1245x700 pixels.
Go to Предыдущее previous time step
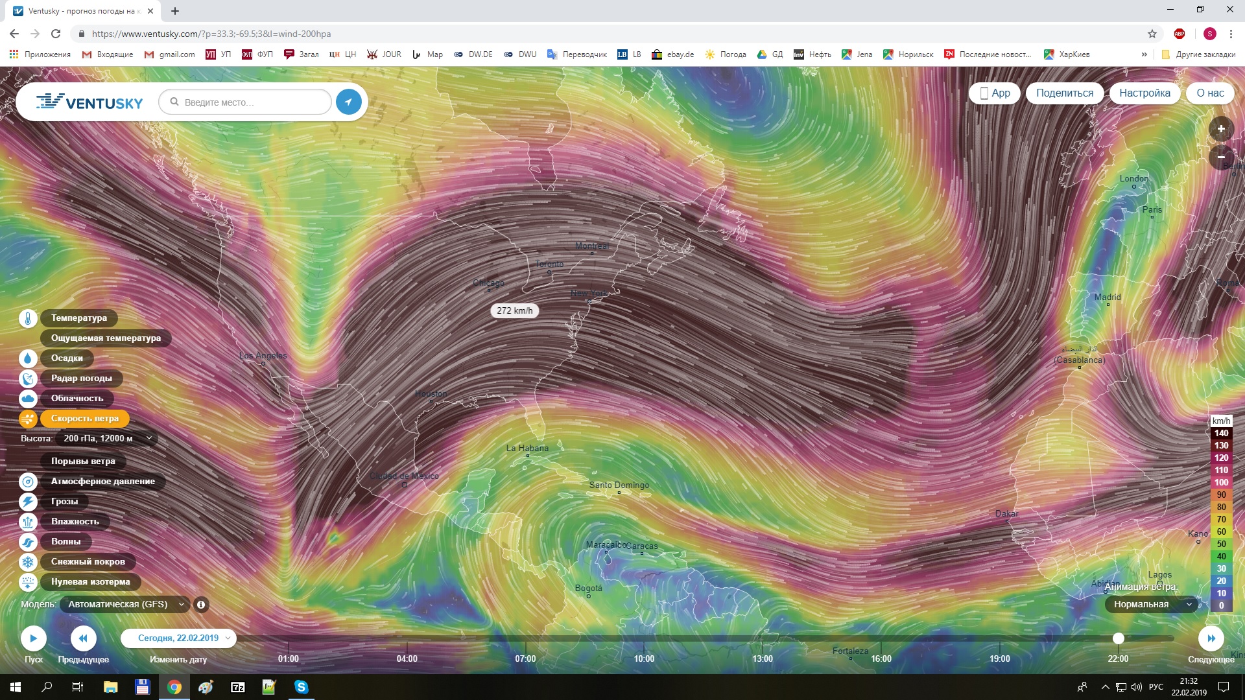(x=83, y=638)
